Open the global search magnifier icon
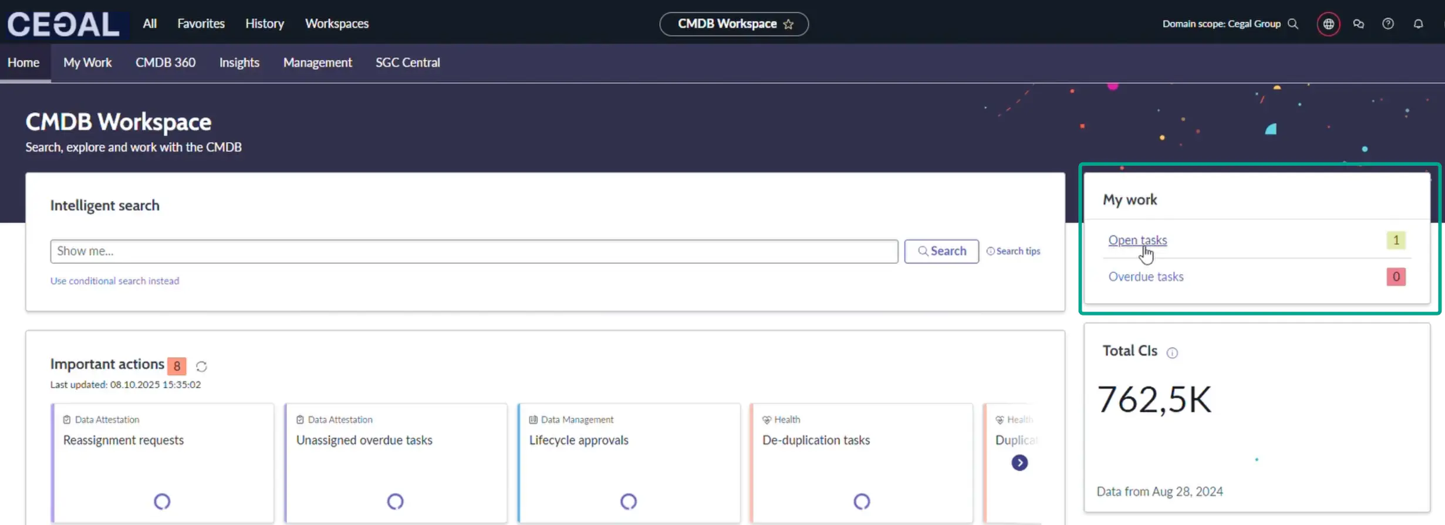Screen dimensions: 1445x525 [x=1293, y=24]
